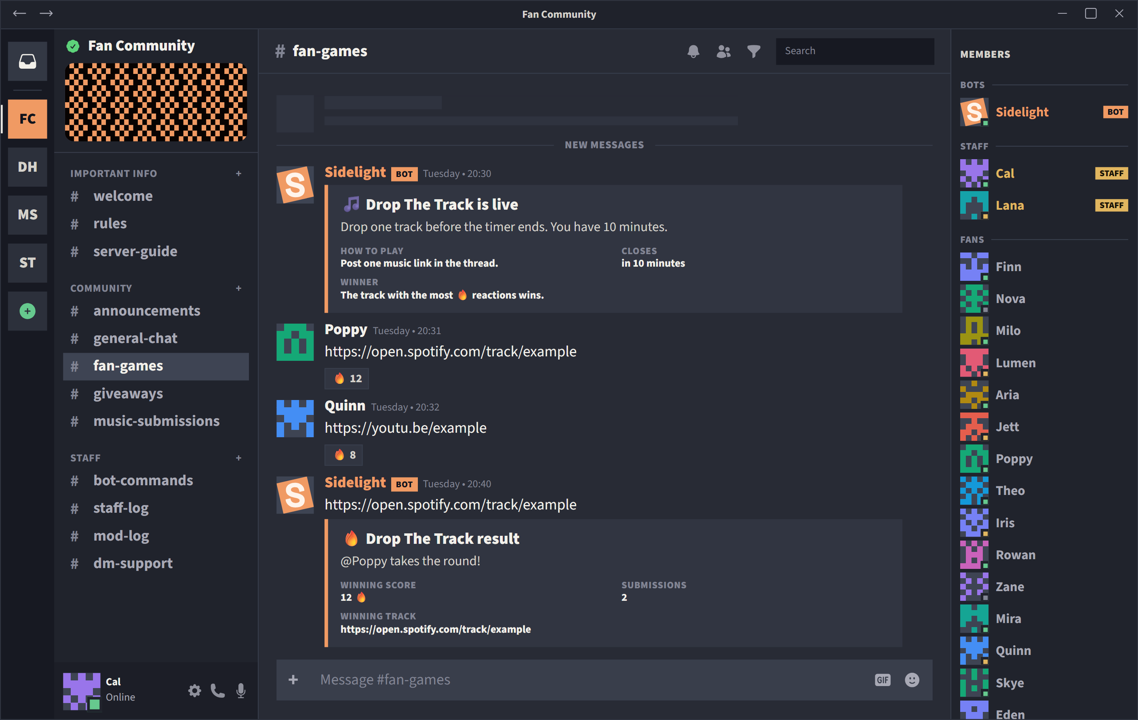The width and height of the screenshot is (1138, 720).
Task: Click the verified badge next to Fan Community
Action: pyautogui.click(x=73, y=46)
